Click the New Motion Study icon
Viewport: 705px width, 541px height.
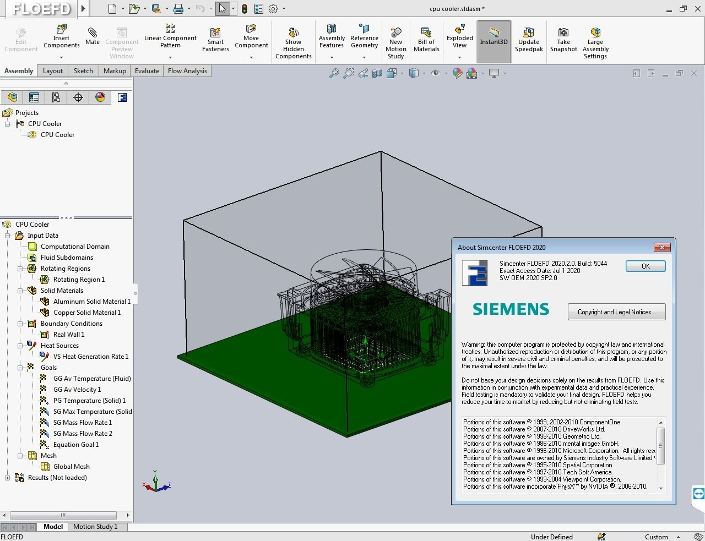pyautogui.click(x=395, y=32)
